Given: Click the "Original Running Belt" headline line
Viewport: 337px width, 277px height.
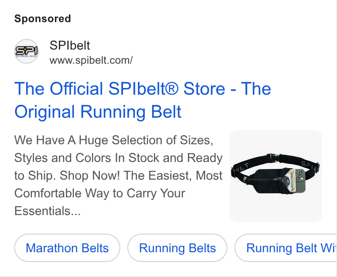Looking at the screenshot, I should (x=98, y=112).
